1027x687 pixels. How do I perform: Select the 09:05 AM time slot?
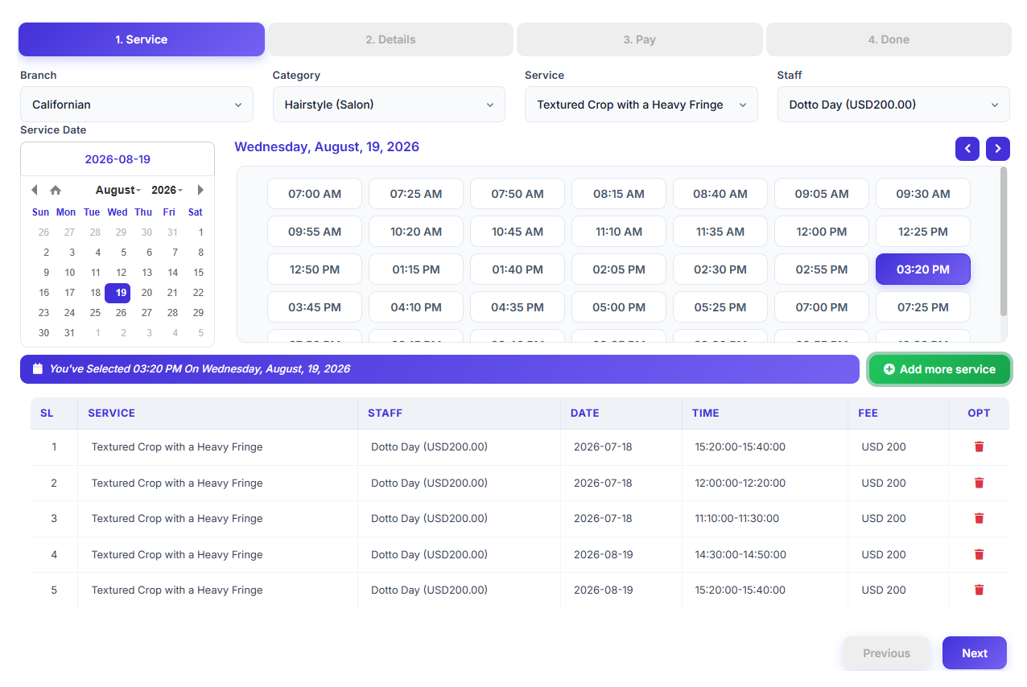(822, 194)
